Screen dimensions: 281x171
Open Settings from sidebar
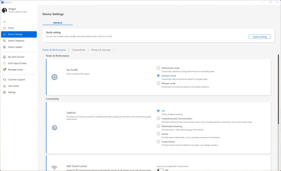point(19,92)
